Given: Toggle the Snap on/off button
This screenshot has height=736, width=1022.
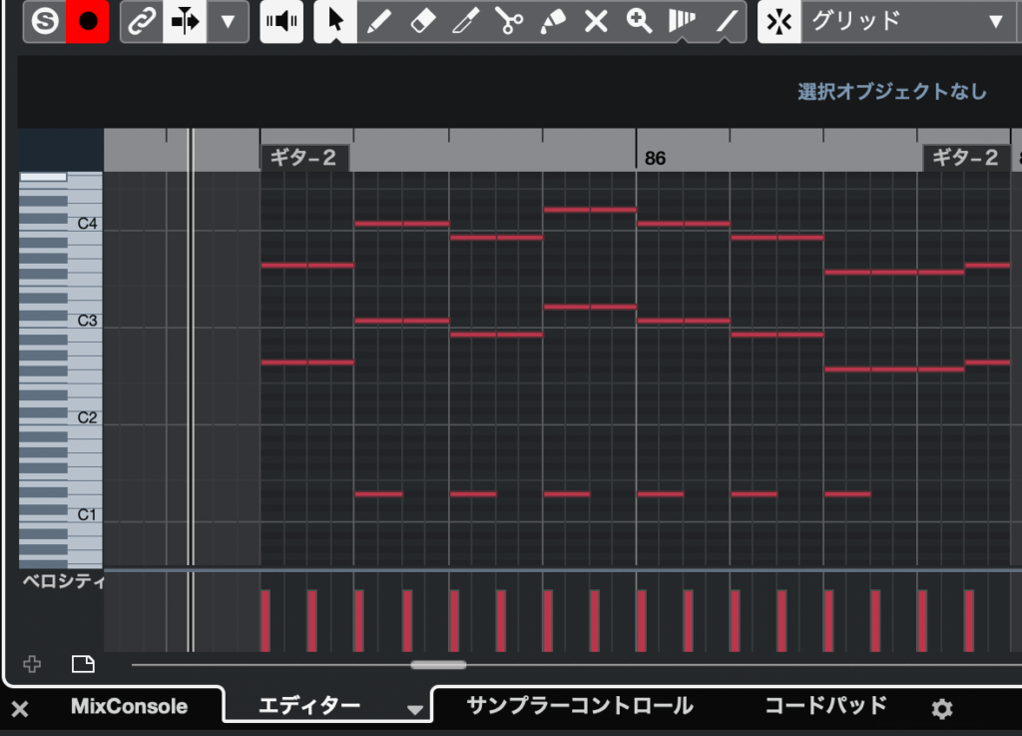Looking at the screenshot, I should [778, 21].
